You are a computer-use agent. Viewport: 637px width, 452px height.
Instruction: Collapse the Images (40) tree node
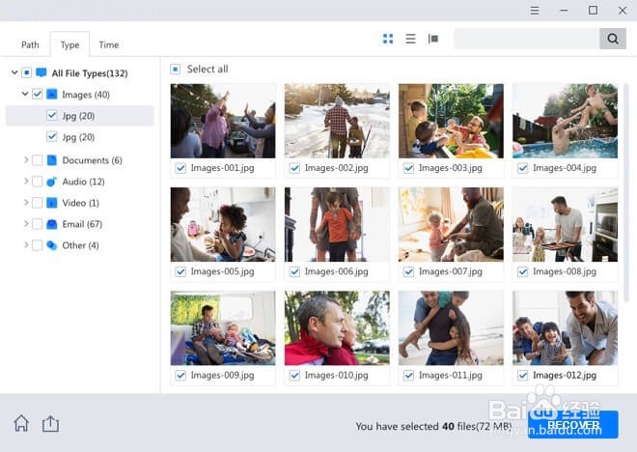pos(25,94)
